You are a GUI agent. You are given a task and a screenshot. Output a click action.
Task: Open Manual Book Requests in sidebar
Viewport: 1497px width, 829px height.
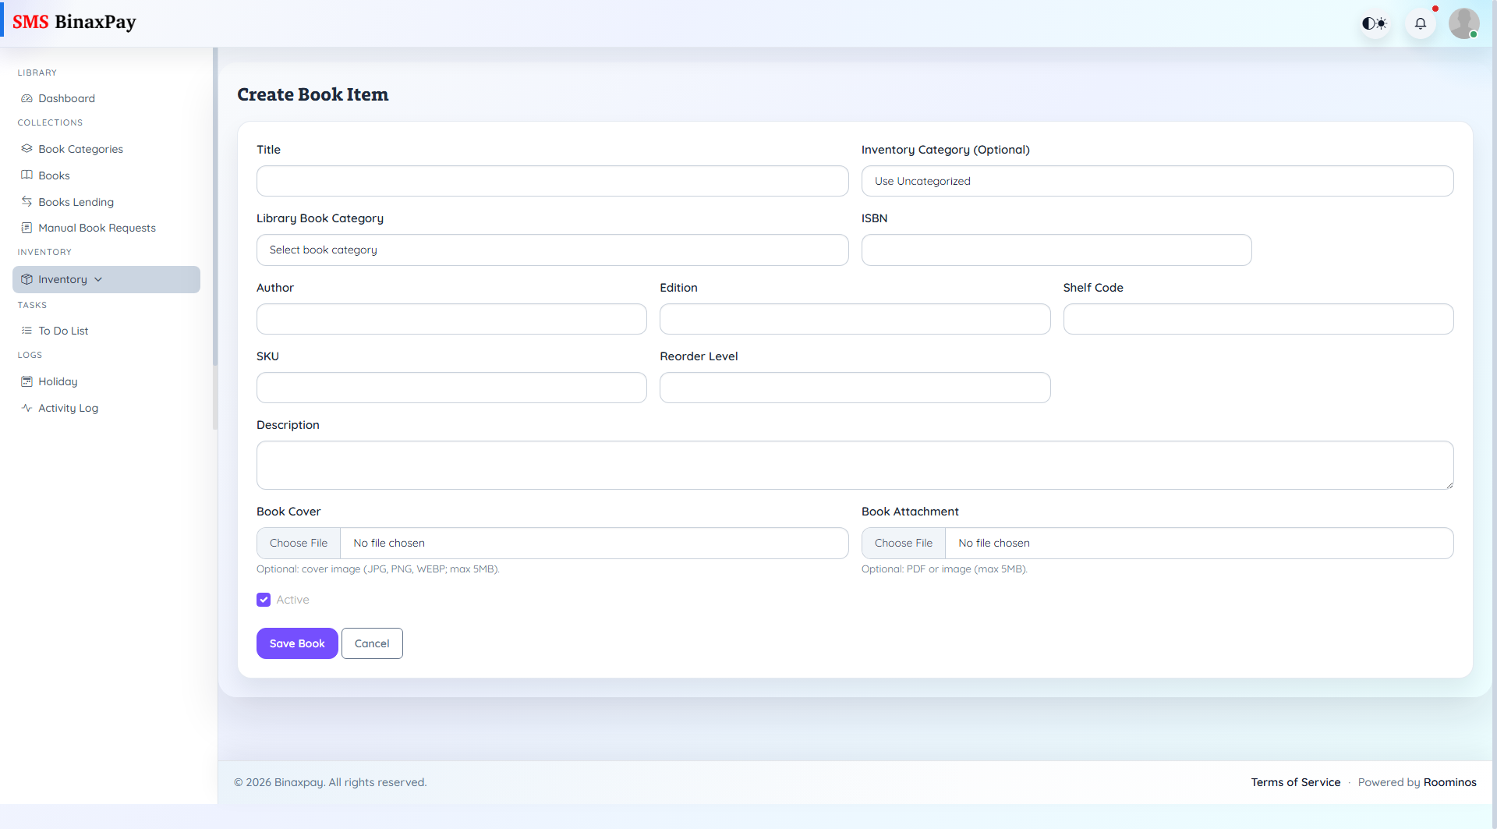[x=97, y=228]
